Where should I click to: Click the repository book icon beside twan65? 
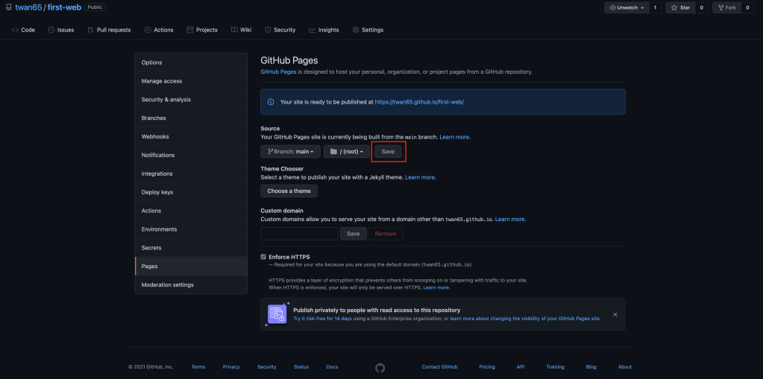point(8,7)
